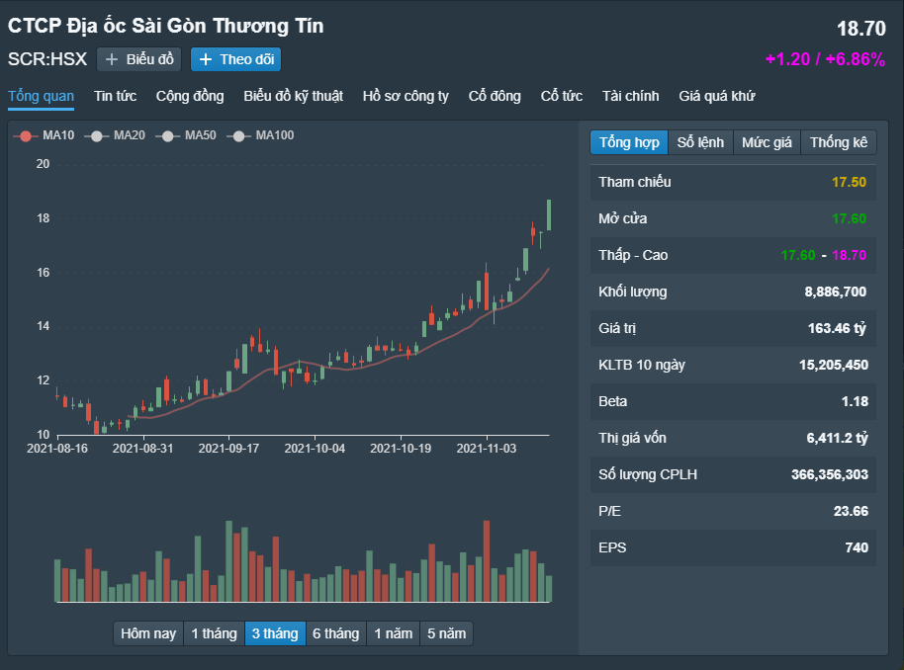View the Tài chính tab
Image resolution: width=904 pixels, height=670 pixels.
(630, 96)
